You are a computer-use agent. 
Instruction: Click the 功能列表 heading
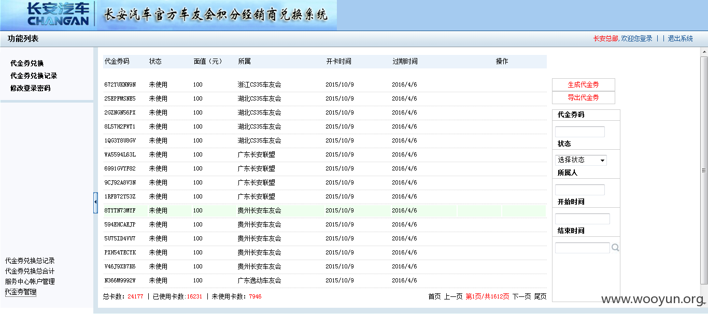pos(23,38)
